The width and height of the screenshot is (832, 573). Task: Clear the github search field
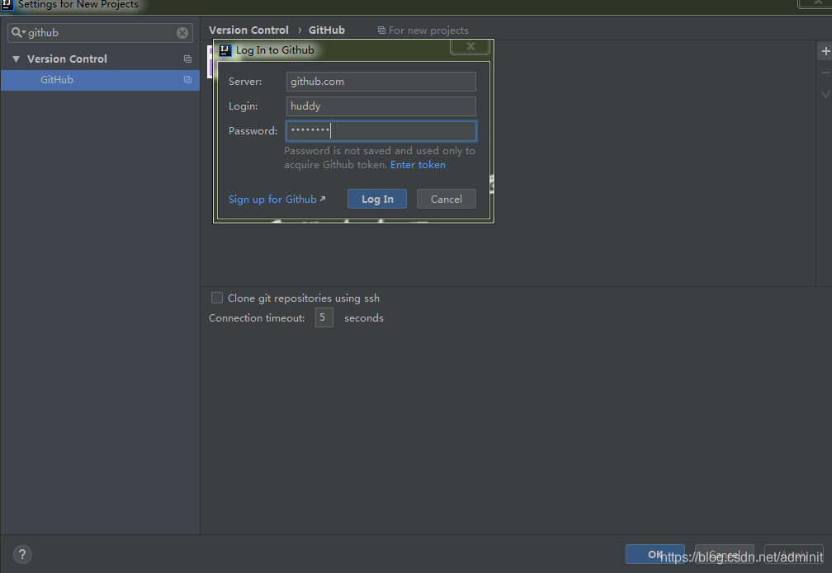(x=182, y=33)
